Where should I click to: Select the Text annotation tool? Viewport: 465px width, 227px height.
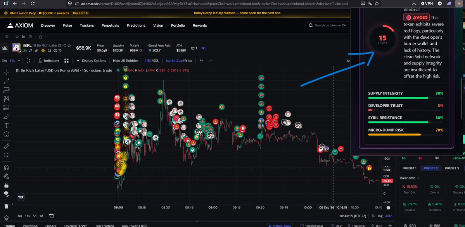point(6,126)
